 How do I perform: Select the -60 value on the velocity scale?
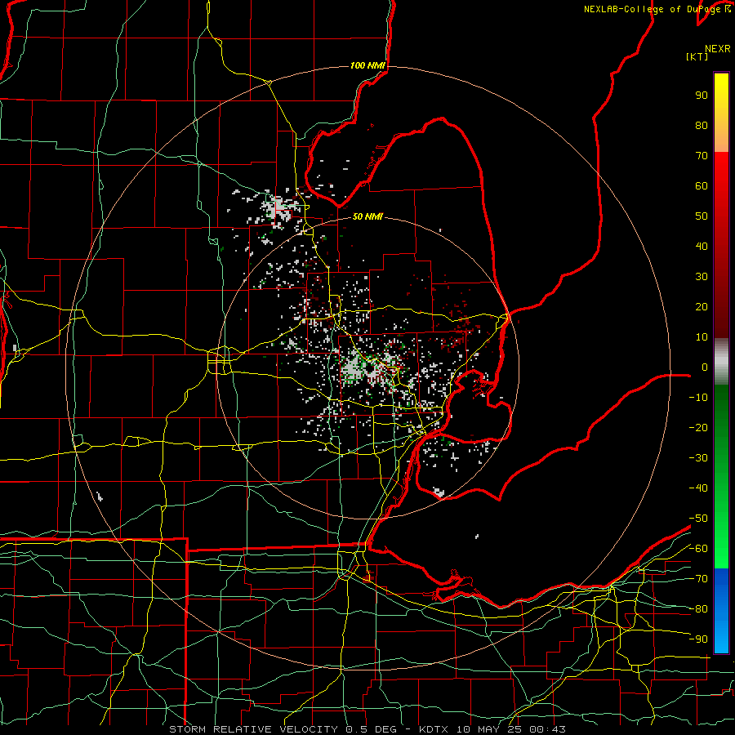[x=698, y=549]
